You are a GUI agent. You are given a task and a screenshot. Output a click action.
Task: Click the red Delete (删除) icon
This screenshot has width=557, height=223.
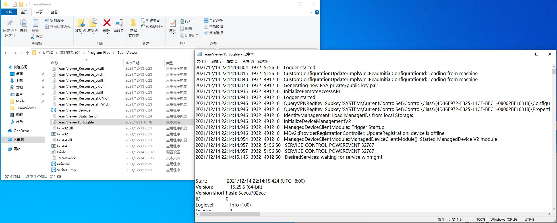click(x=107, y=23)
